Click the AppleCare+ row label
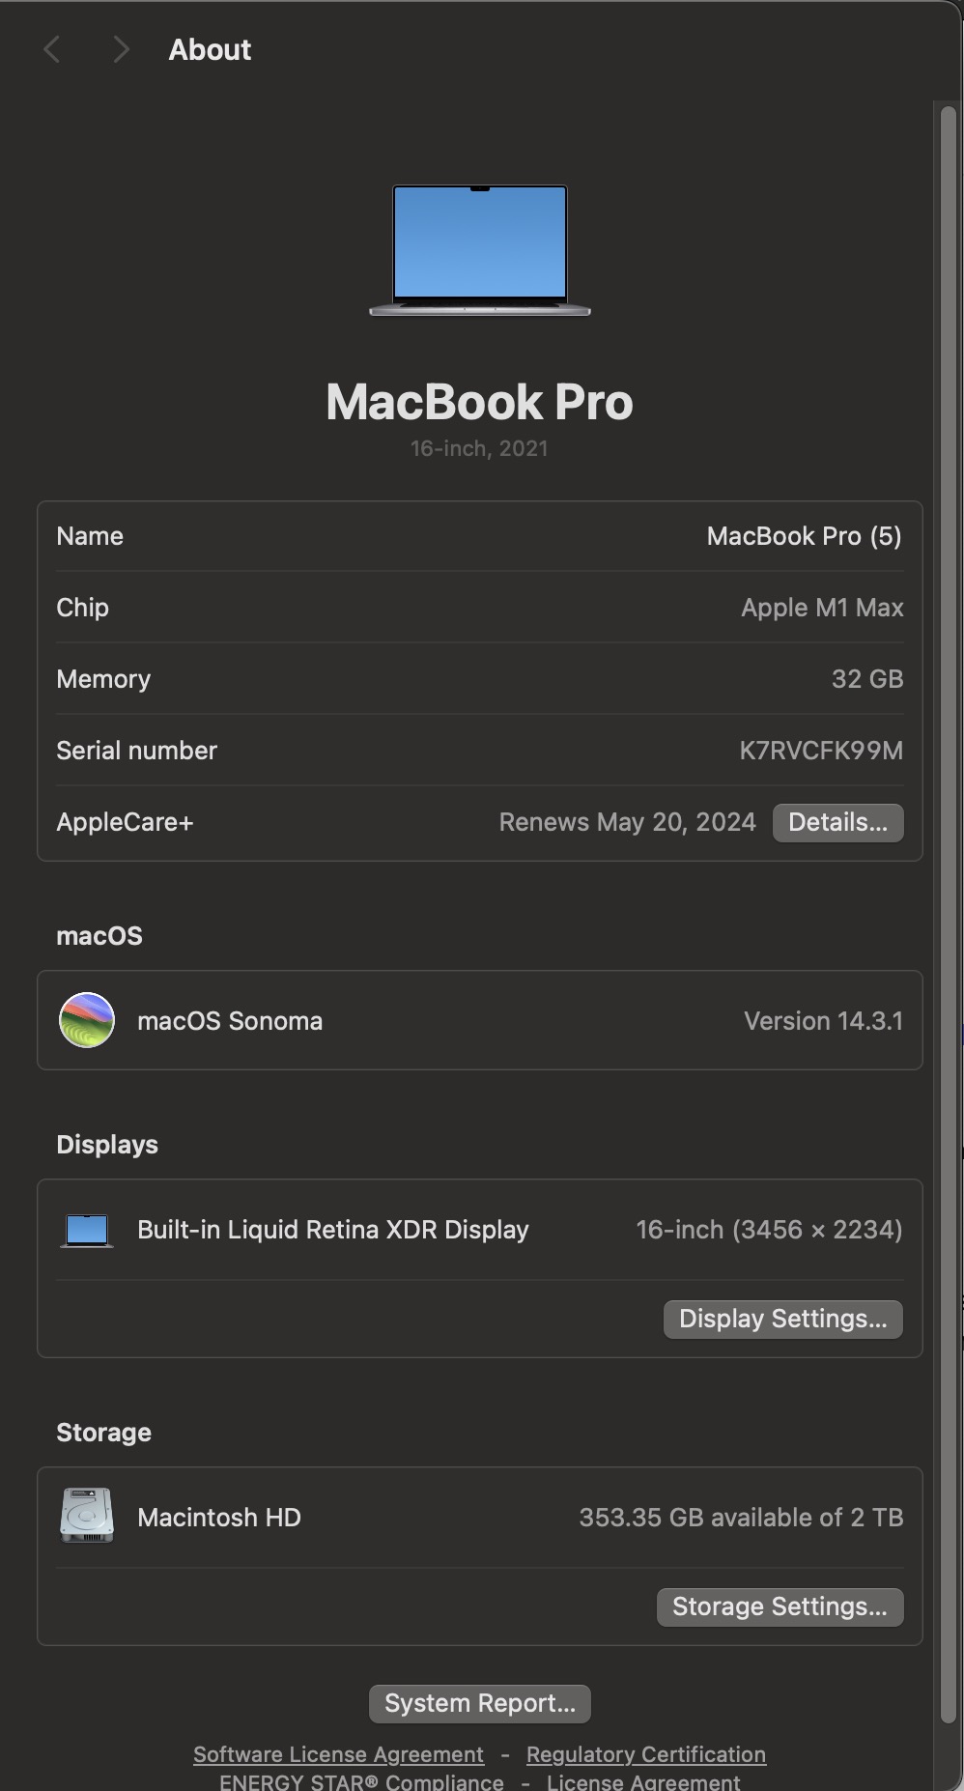964x1791 pixels. click(x=125, y=822)
